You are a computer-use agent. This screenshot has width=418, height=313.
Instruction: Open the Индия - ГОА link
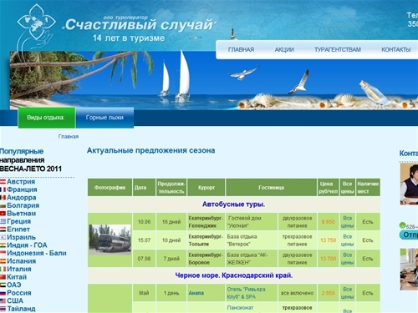point(27,245)
